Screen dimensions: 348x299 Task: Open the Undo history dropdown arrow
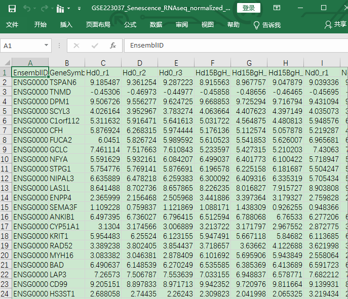click(34, 9)
